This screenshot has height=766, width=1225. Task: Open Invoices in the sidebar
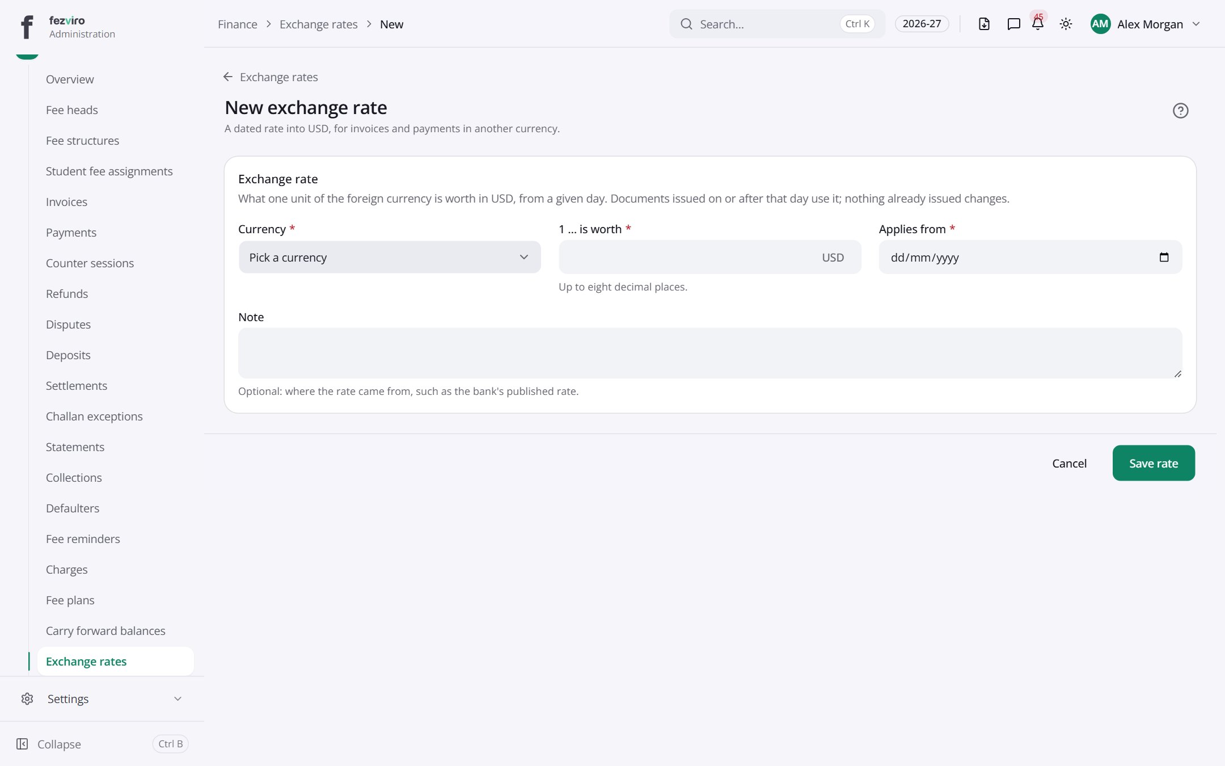click(x=115, y=201)
